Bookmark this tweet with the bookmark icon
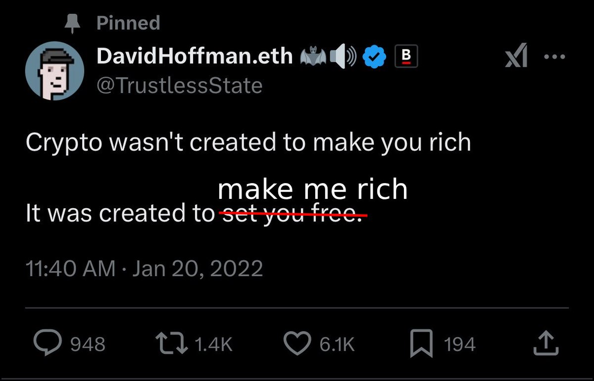 [x=422, y=344]
